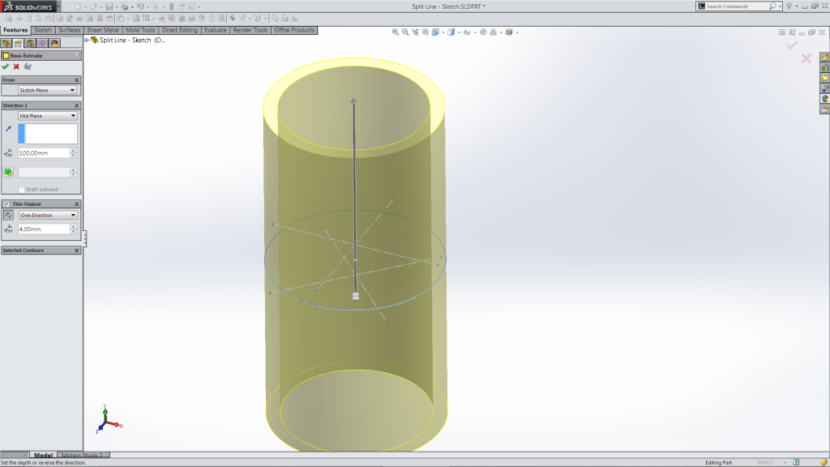Open the Display Style icon in heads-up toolbar
Viewport: 830px width, 467px height.
(451, 32)
